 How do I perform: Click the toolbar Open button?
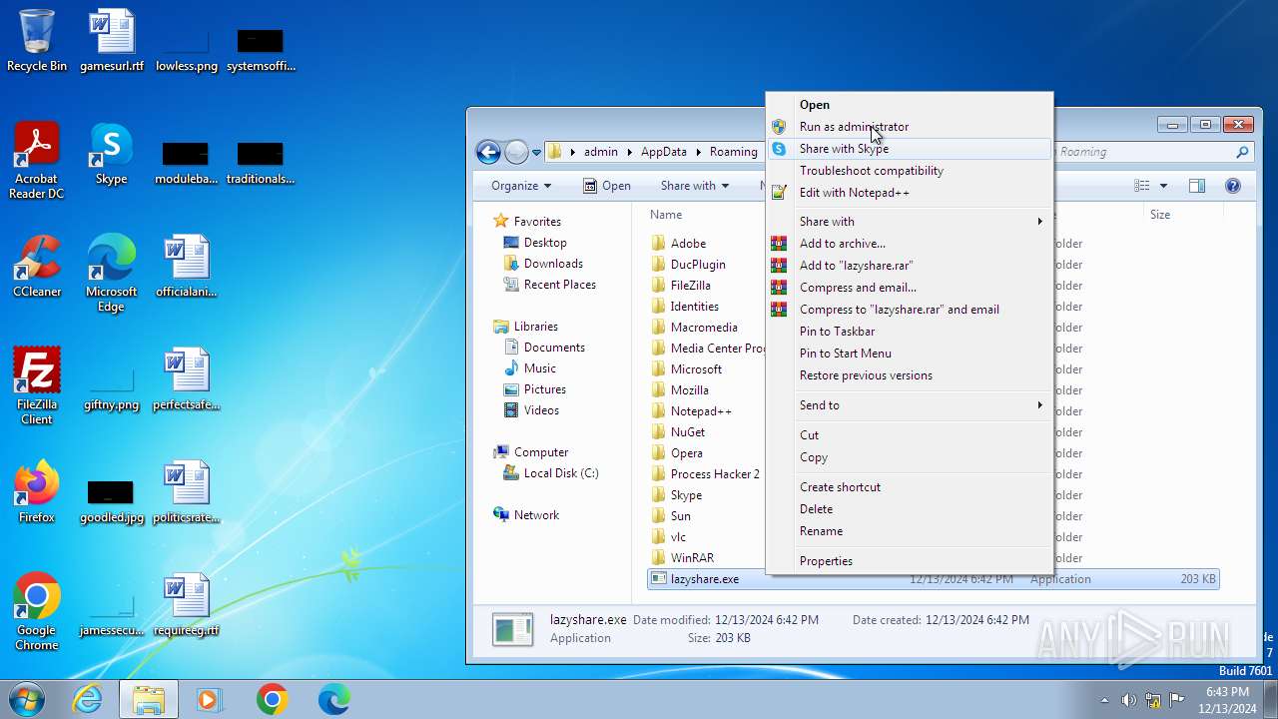click(606, 186)
